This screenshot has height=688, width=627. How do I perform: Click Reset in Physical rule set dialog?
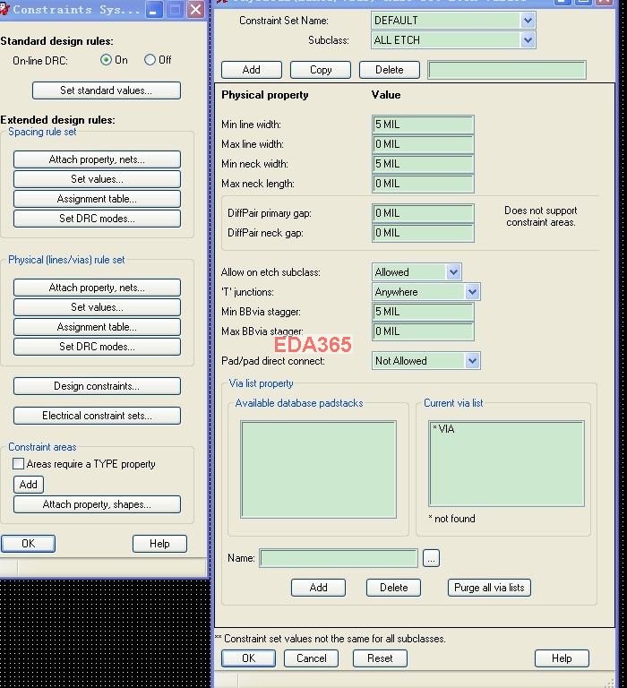click(380, 658)
